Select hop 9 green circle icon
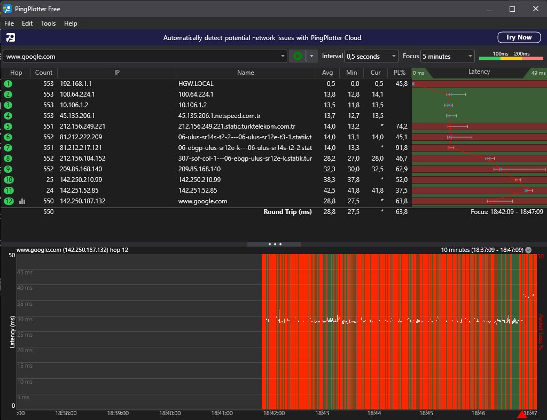 tap(8, 169)
